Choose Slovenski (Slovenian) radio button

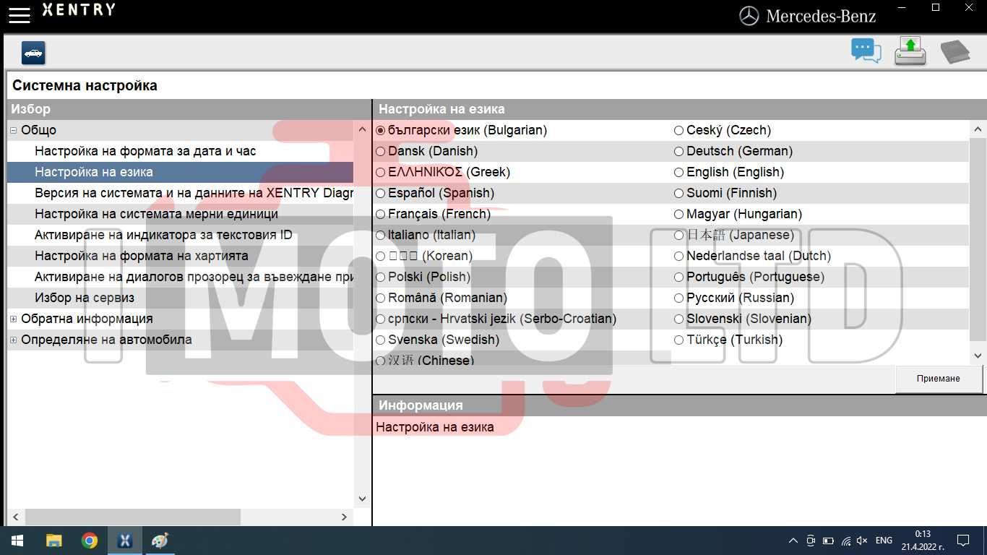tap(678, 319)
